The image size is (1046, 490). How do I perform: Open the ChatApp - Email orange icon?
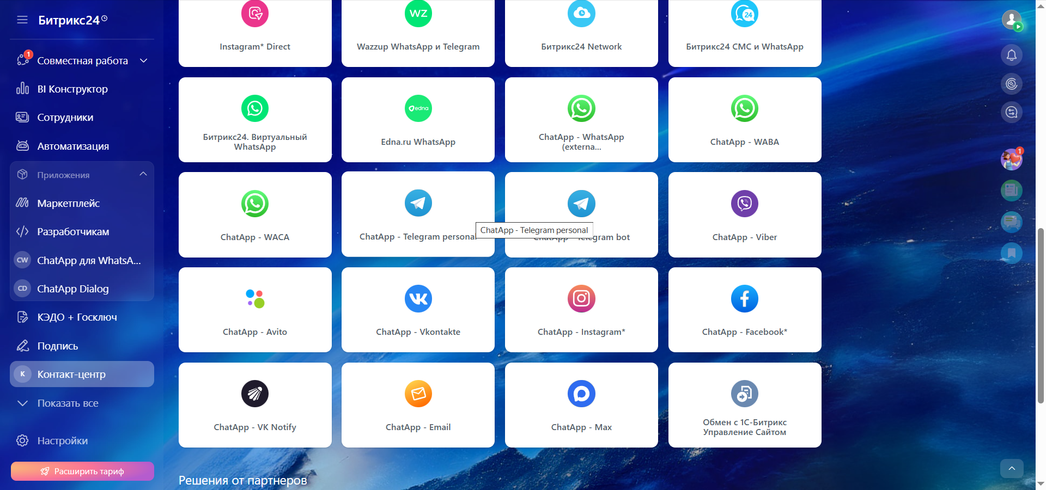point(418,394)
